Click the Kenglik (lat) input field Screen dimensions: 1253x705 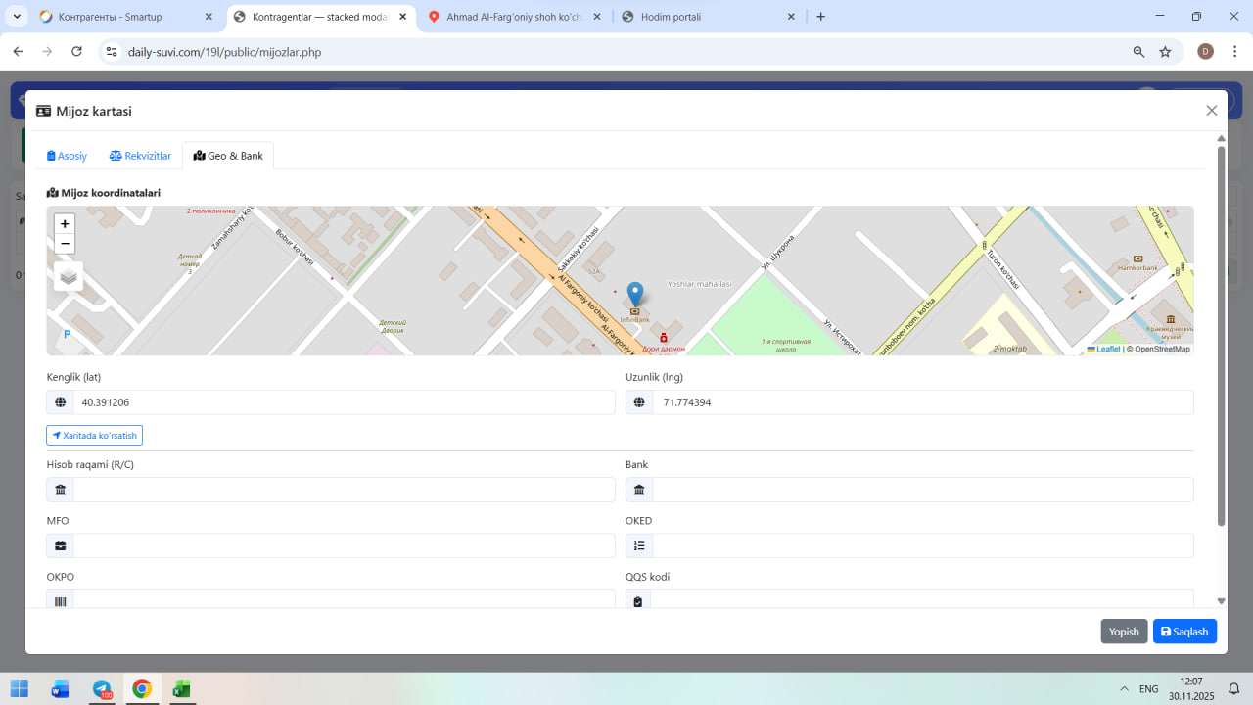343,402
